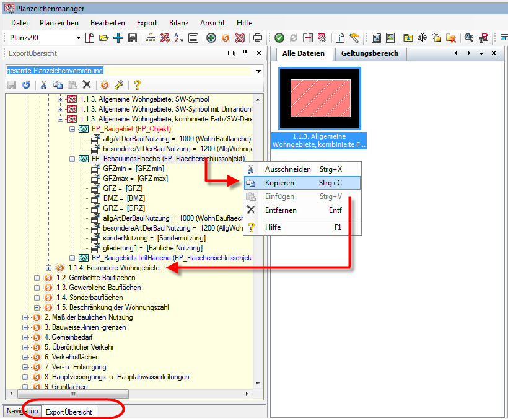Open the Planzv90 dropdown
Image resolution: width=508 pixels, height=419 pixels.
tap(78, 38)
